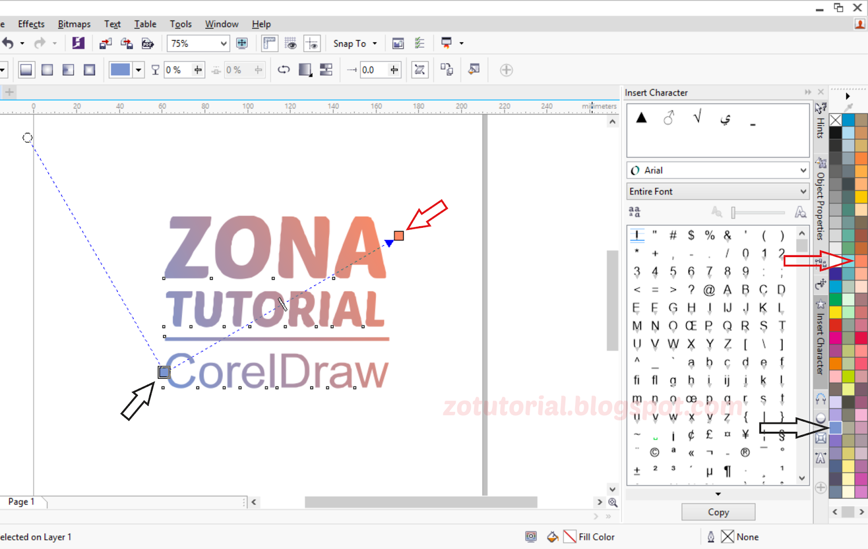Select the @ character in glyph grid
The height and width of the screenshot is (549, 868).
[709, 290]
